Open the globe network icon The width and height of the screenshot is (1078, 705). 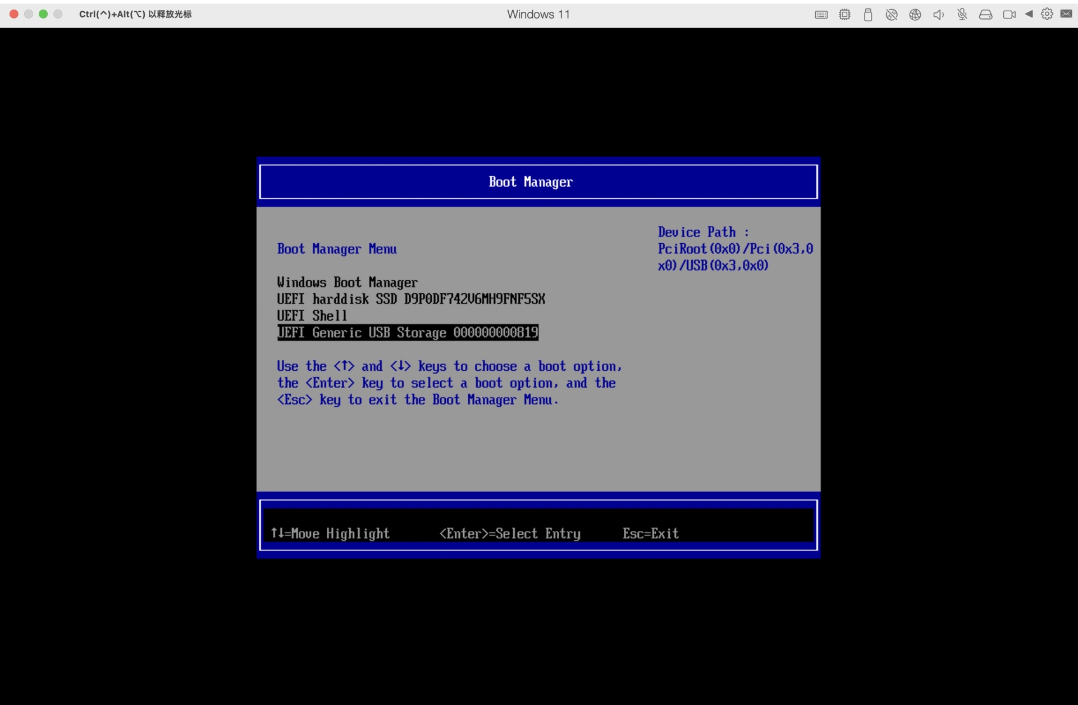pyautogui.click(x=915, y=15)
